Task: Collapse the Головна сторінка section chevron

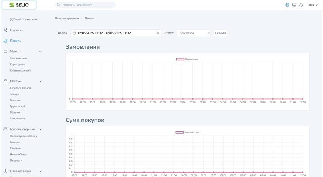Action: click(41, 129)
